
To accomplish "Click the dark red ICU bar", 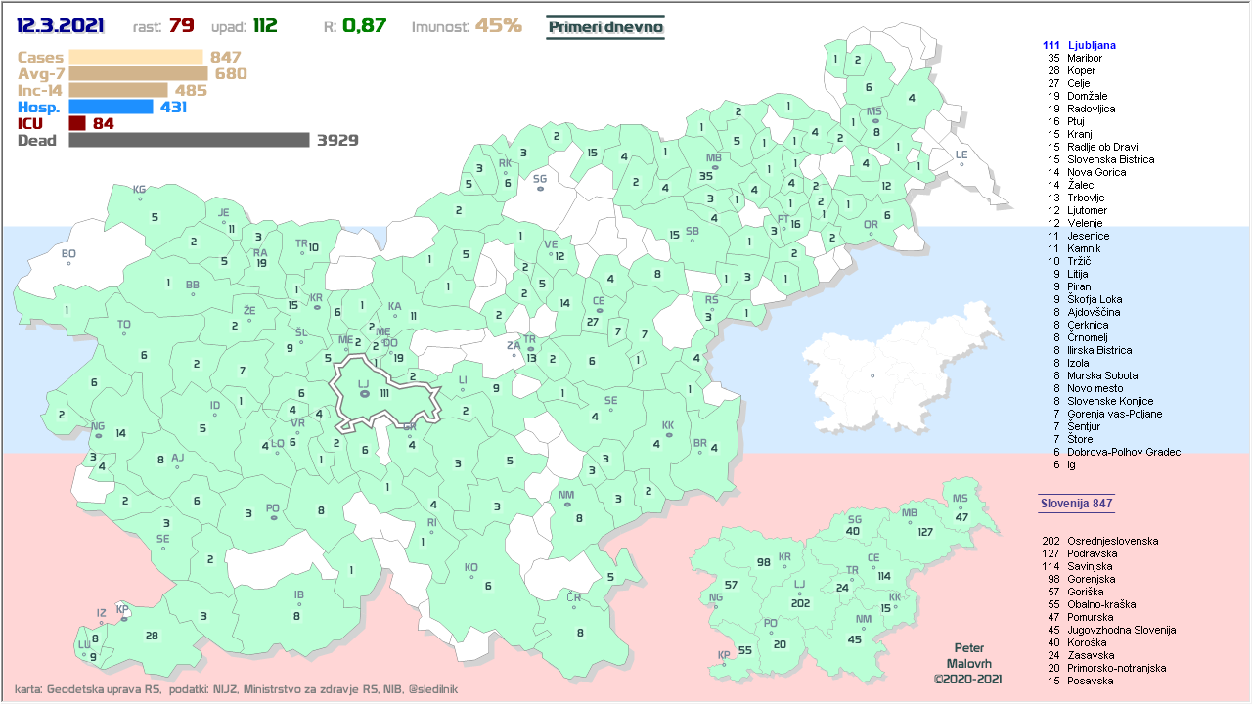I will point(77,123).
